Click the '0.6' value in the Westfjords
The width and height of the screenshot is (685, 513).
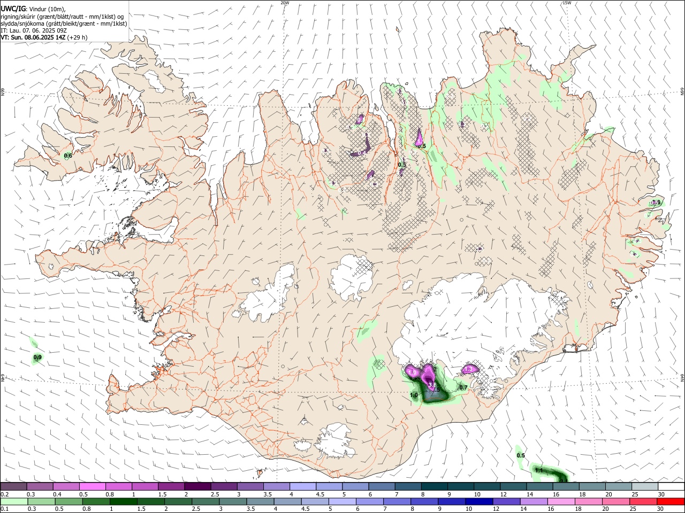[68, 156]
